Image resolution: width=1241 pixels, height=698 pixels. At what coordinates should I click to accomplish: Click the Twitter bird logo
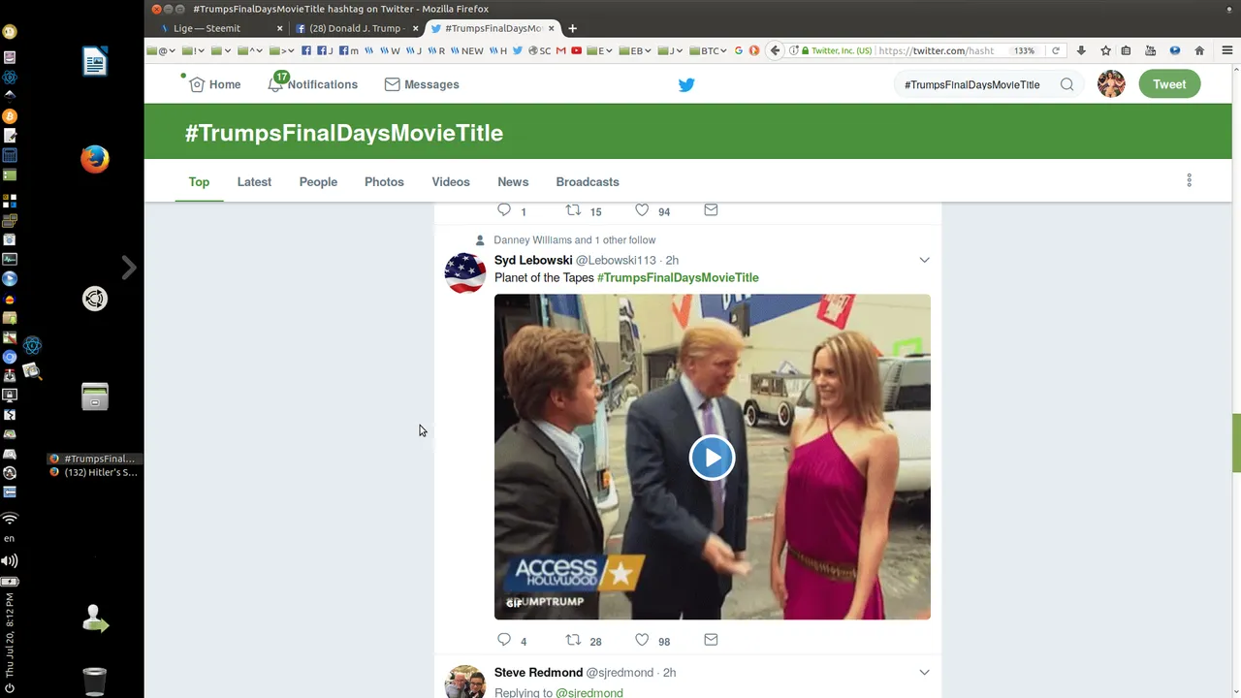point(686,84)
